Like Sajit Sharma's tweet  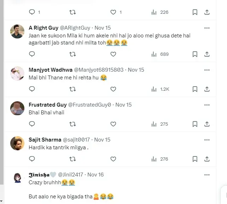click(113, 159)
